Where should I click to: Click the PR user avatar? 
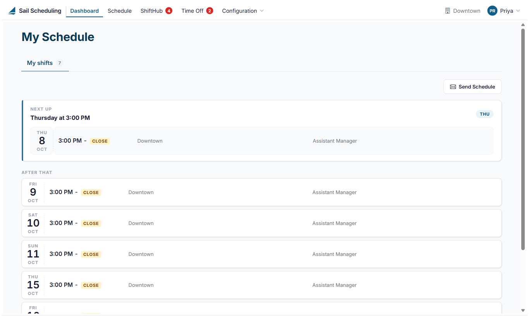click(492, 11)
